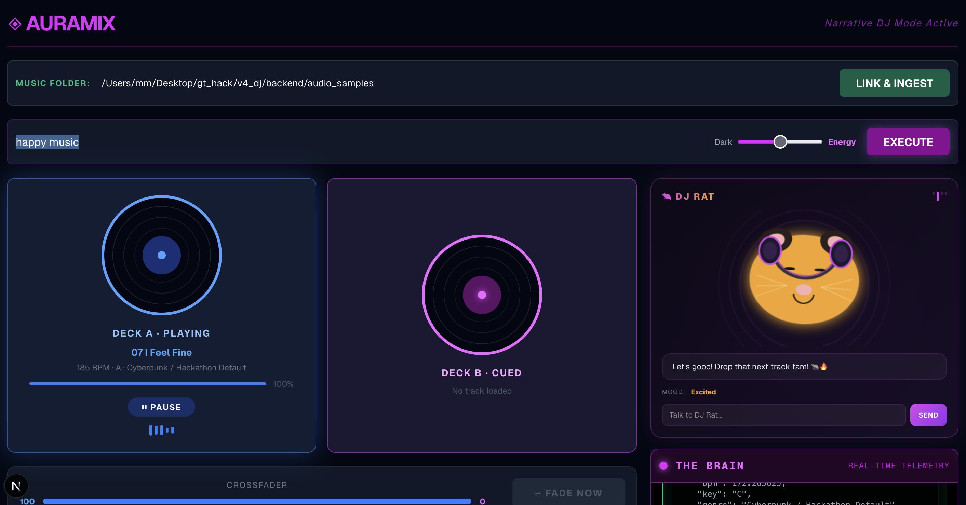Click the Talk to DJ Rat input field

tap(784, 415)
